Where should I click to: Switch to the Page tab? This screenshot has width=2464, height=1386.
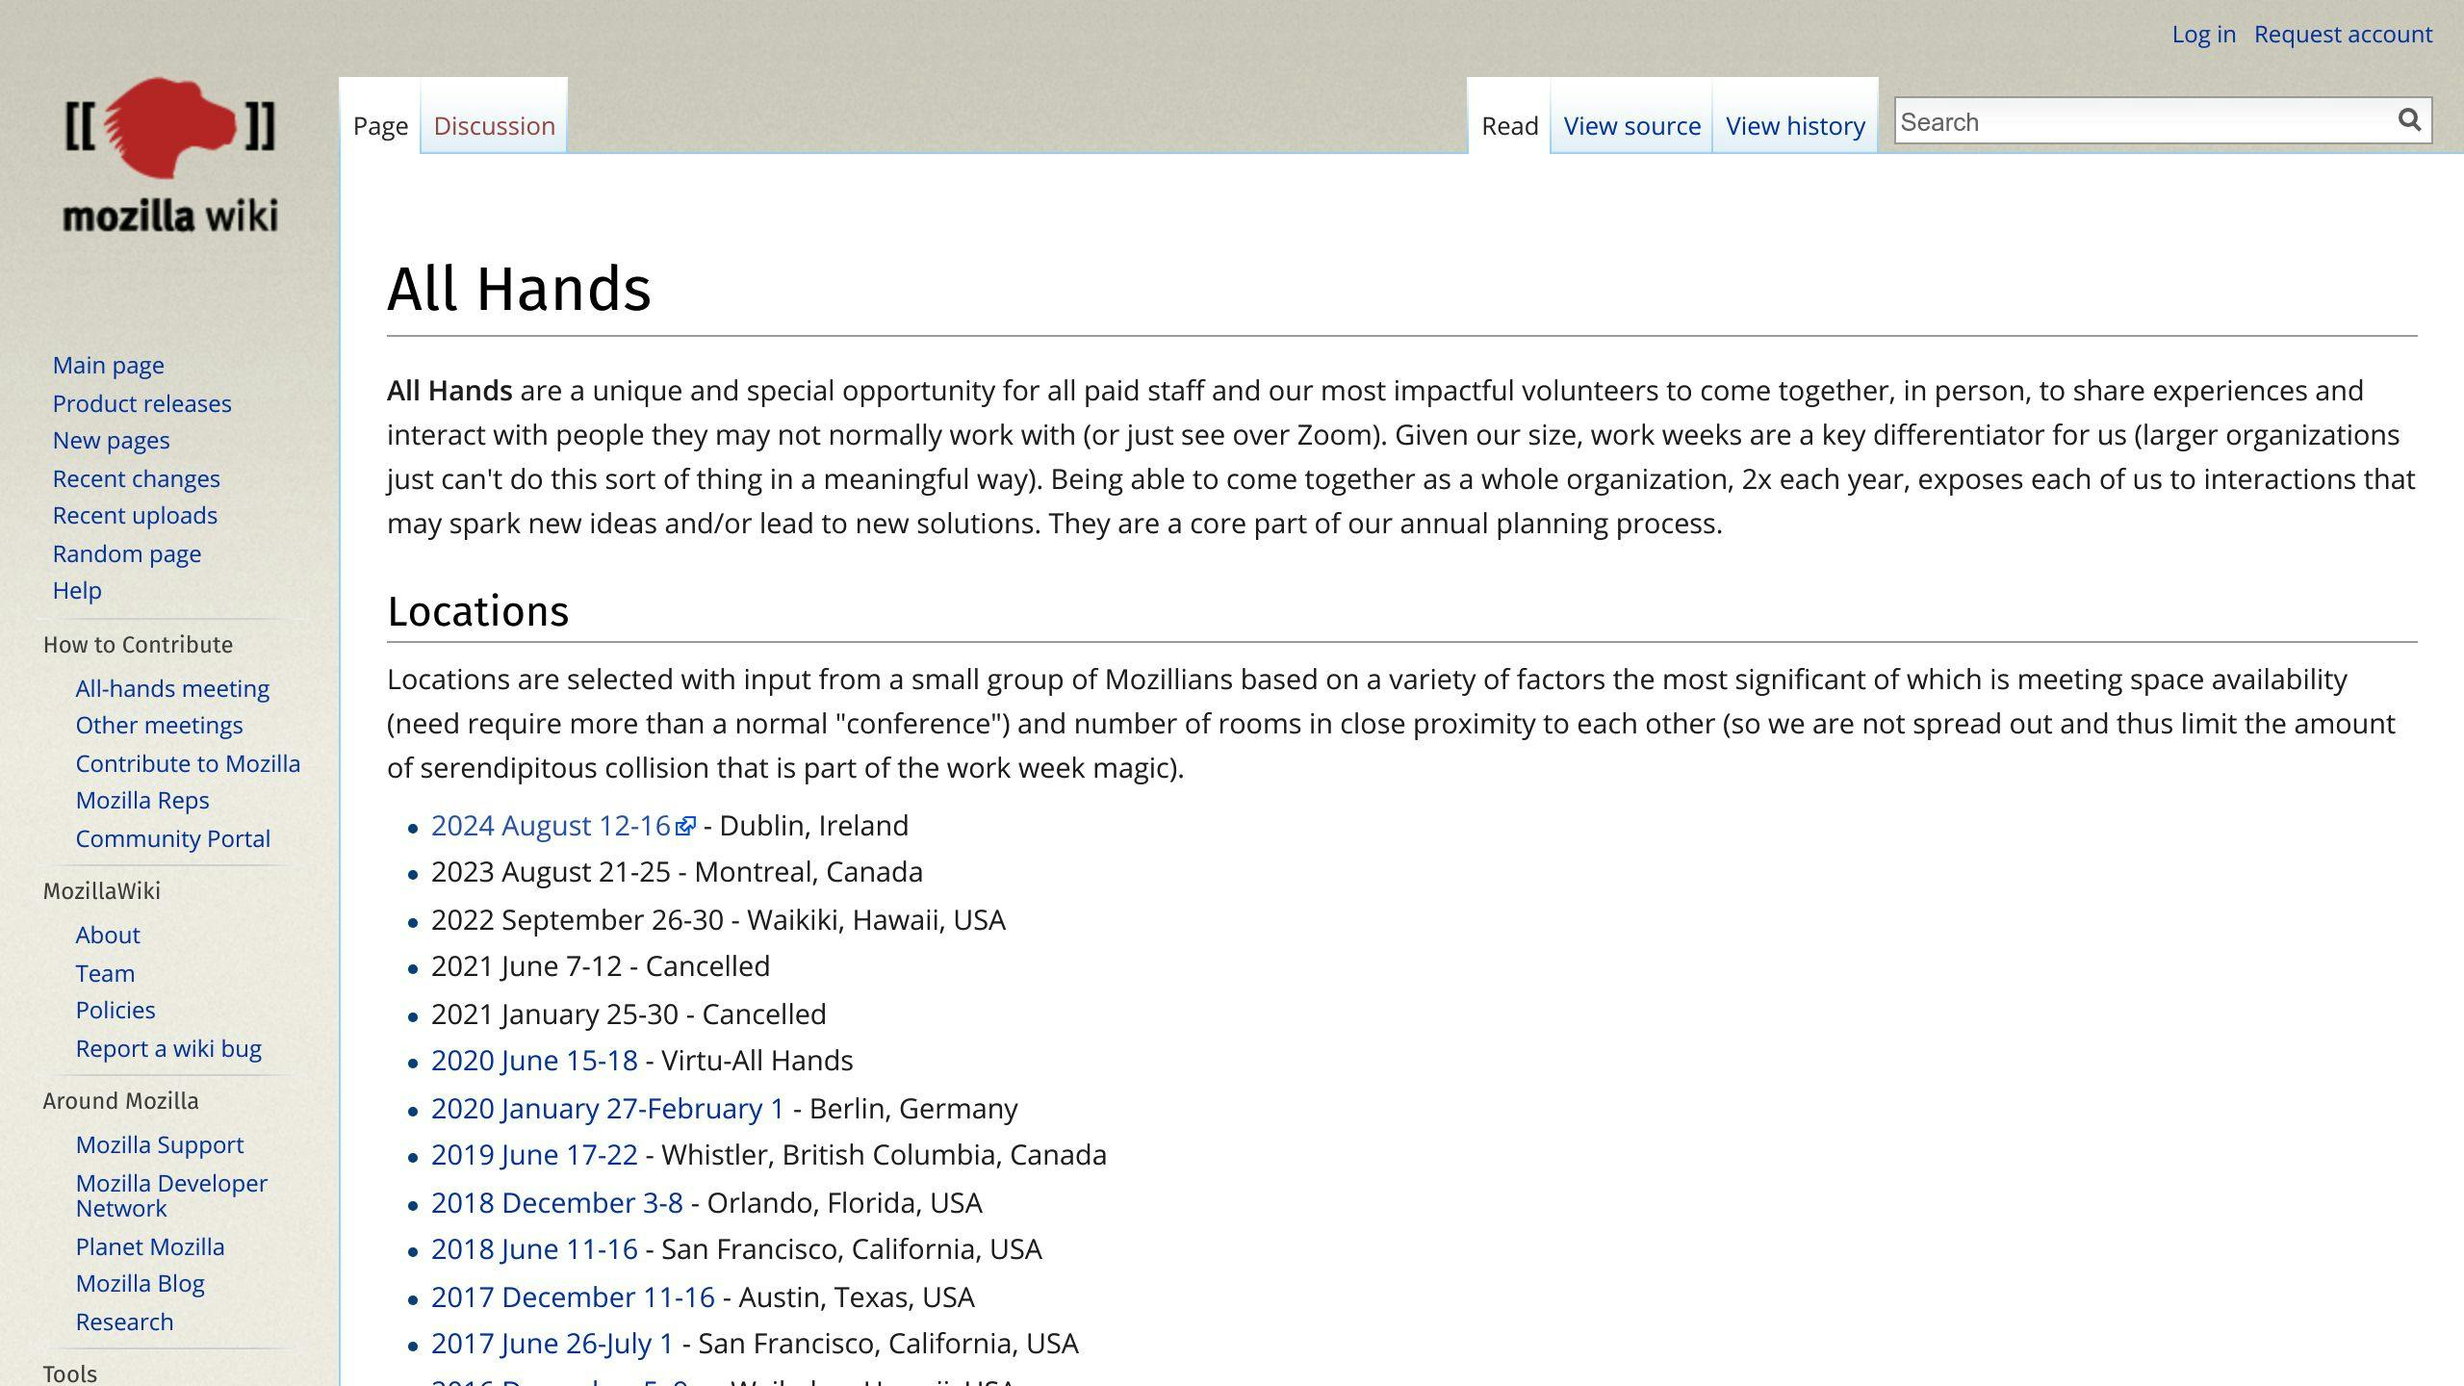coord(379,125)
